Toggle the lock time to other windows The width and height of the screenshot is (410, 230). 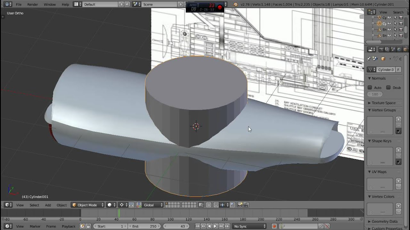pyautogui.click(x=88, y=226)
